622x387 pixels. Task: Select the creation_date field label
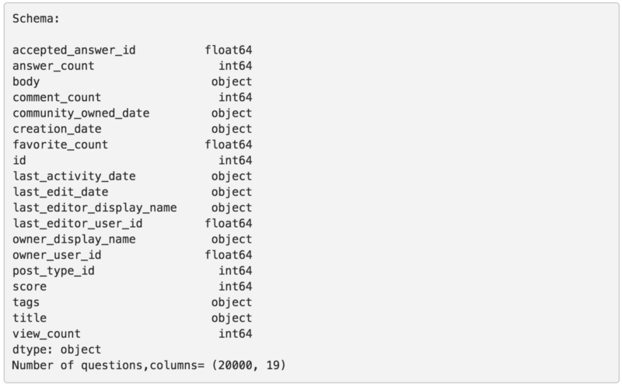click(57, 129)
